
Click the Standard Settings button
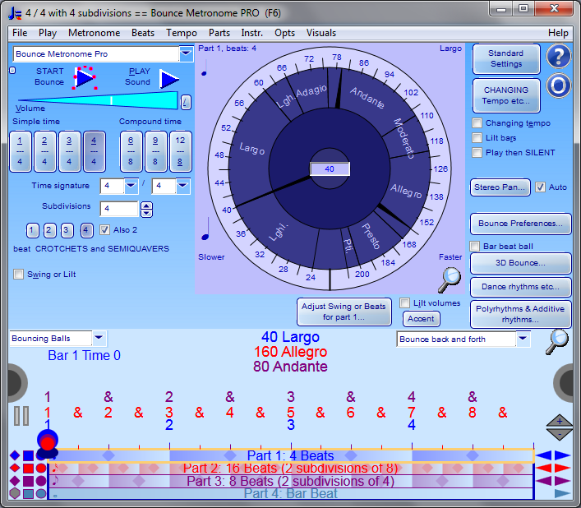tap(506, 58)
